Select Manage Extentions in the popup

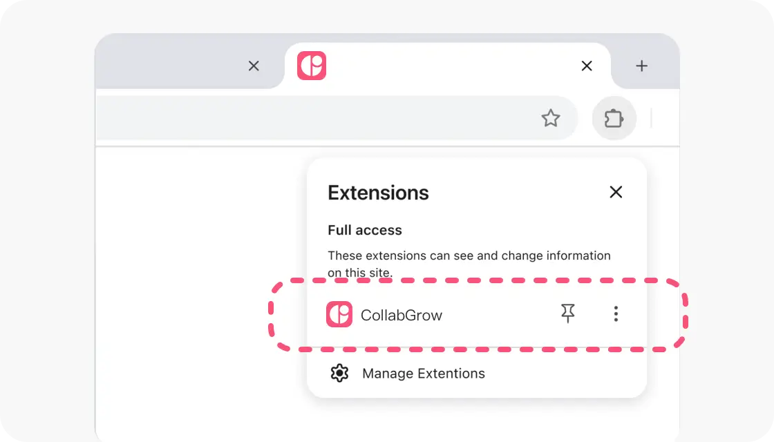tap(423, 373)
